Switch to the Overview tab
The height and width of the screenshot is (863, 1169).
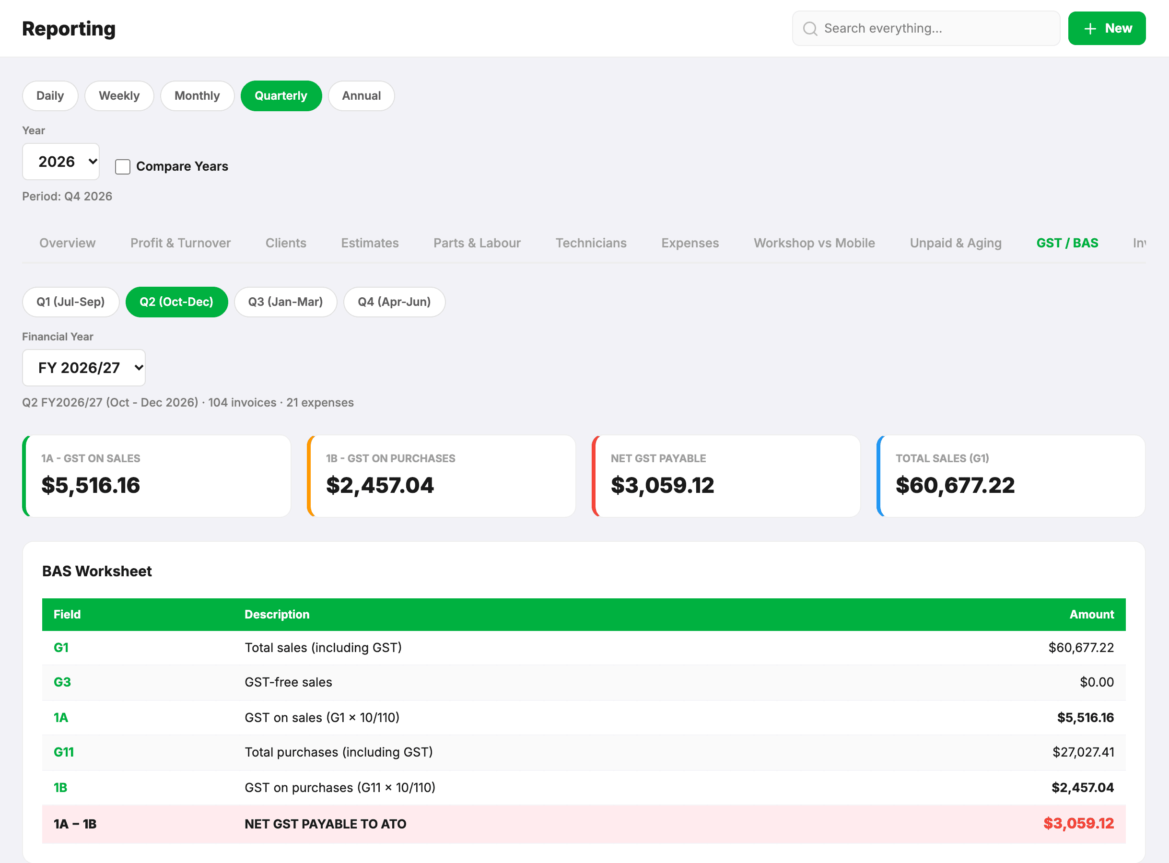point(68,243)
